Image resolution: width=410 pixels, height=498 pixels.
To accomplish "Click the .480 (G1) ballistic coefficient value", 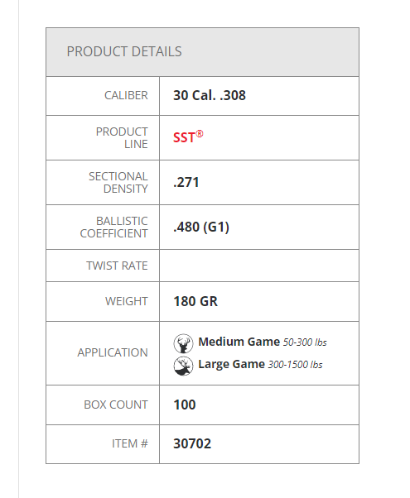I will point(201,227).
